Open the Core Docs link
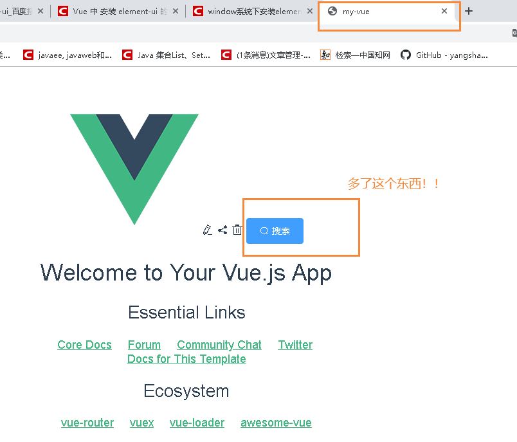 pyautogui.click(x=84, y=345)
